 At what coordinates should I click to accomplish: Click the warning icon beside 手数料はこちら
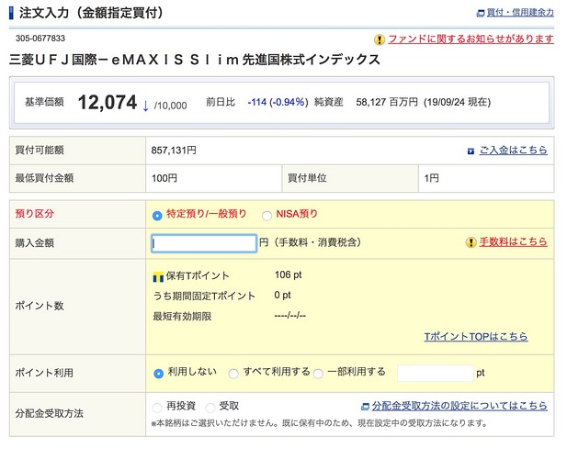point(471,242)
